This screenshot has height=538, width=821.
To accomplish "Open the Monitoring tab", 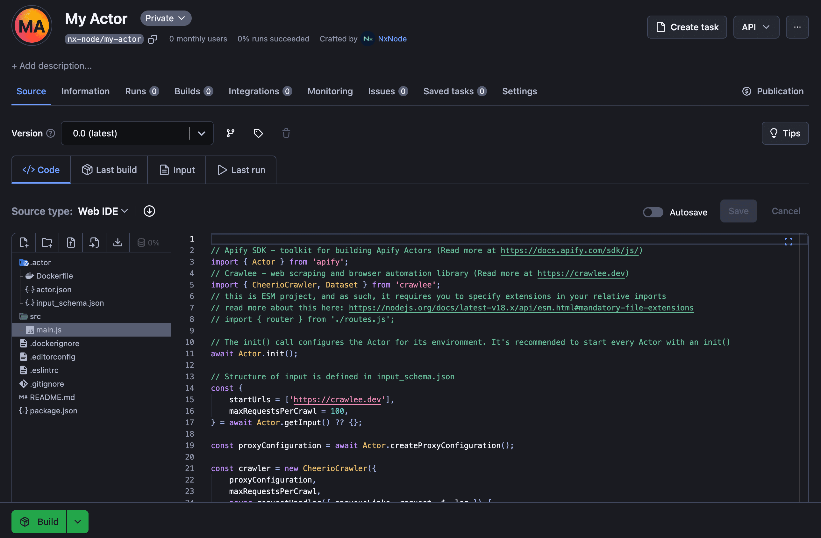I will pos(330,91).
